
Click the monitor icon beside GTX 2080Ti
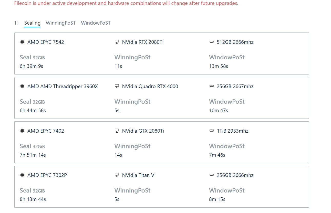[x=117, y=131]
